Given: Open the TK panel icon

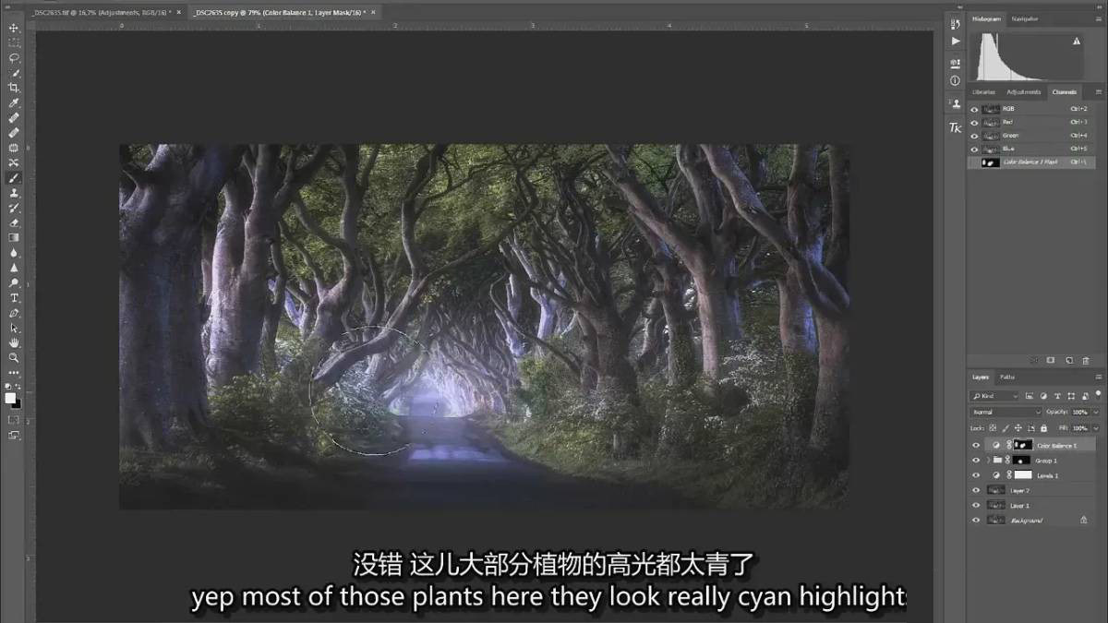Looking at the screenshot, I should [956, 128].
